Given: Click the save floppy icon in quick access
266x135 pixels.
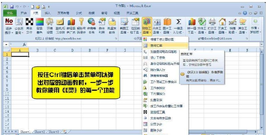Looking at the screenshot, I should coord(11,7).
